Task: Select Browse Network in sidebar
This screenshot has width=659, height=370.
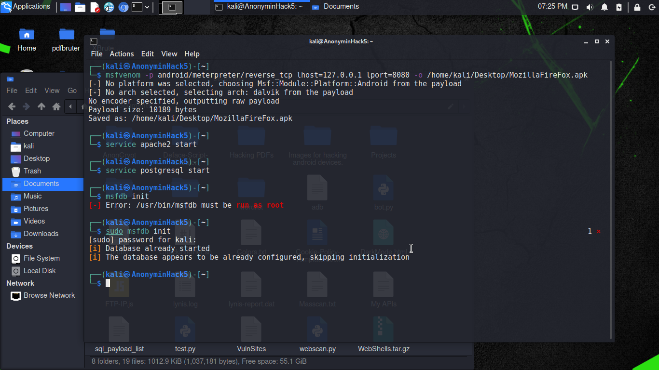Action: pos(43,295)
